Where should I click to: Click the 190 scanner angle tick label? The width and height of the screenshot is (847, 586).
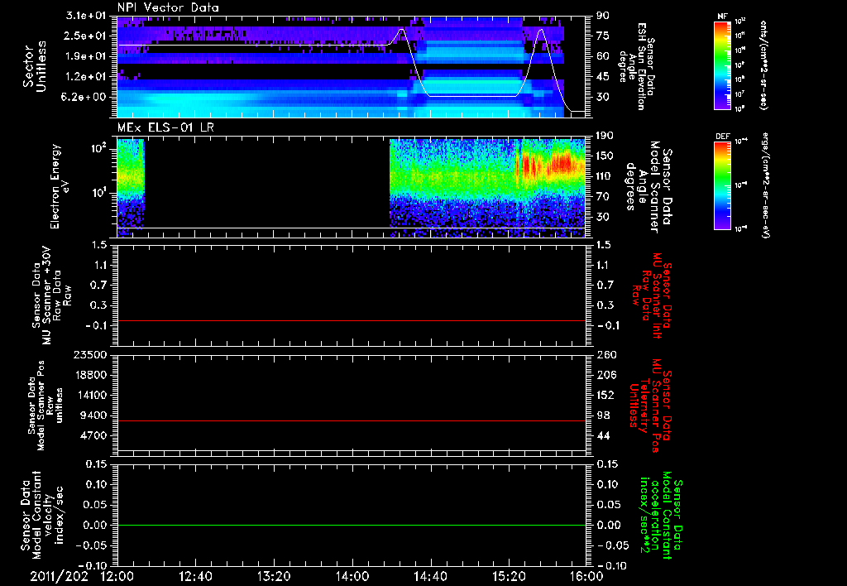click(605, 136)
